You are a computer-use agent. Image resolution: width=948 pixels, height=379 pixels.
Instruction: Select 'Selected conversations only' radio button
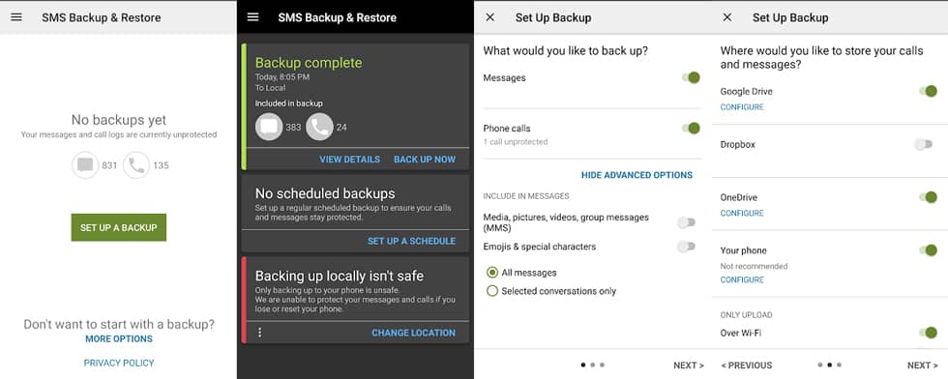492,291
